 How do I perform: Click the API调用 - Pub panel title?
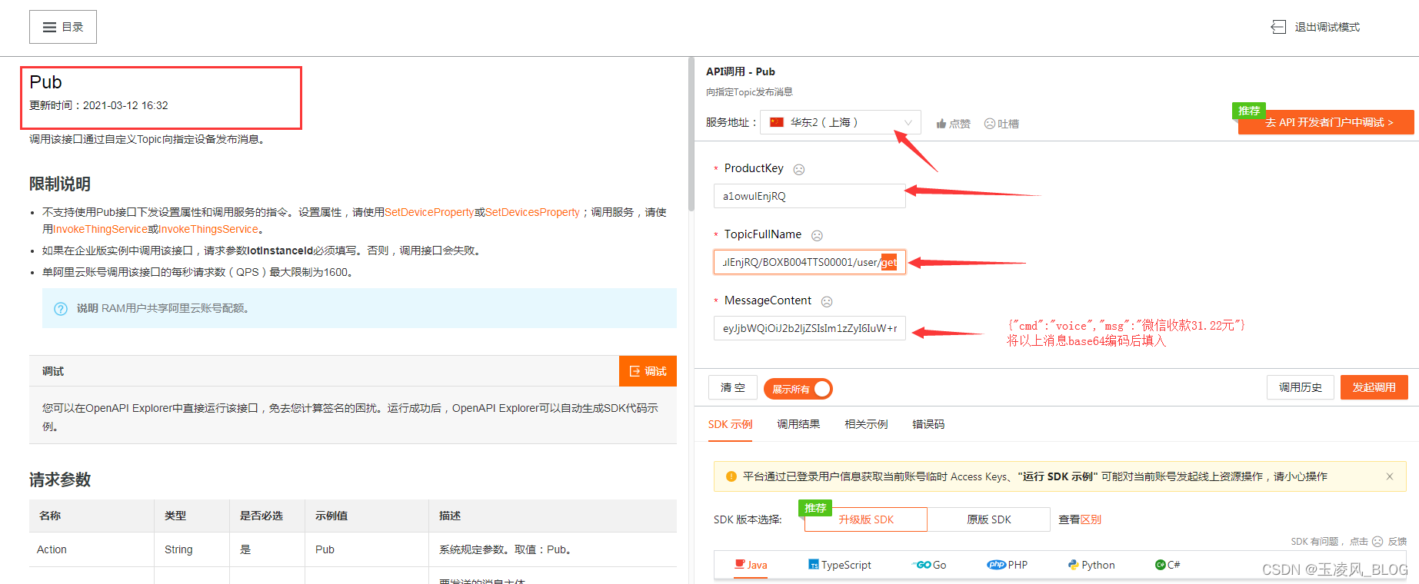pos(741,71)
